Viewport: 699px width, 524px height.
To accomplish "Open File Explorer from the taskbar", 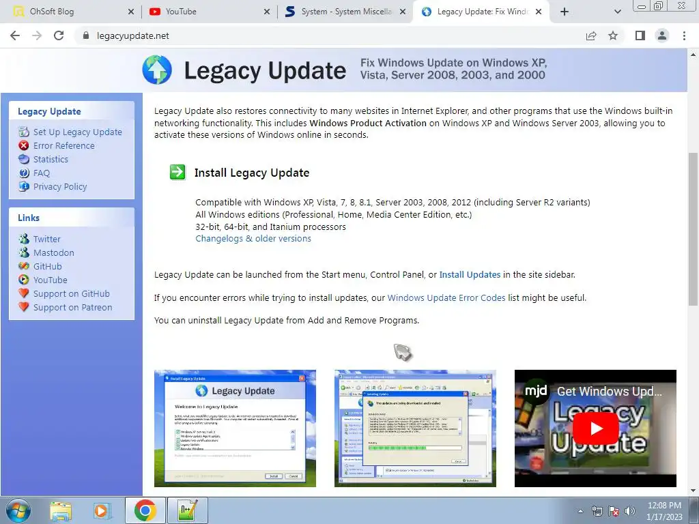I will (x=61, y=510).
